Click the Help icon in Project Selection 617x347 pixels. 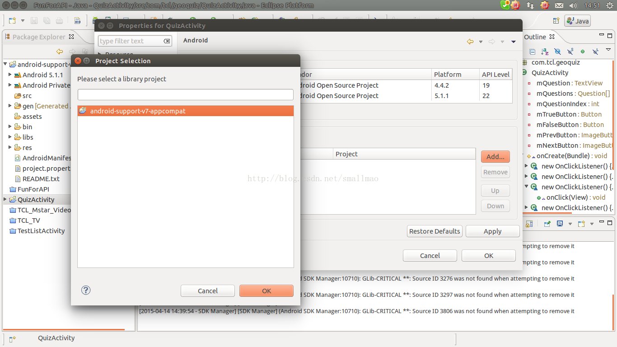pos(86,290)
